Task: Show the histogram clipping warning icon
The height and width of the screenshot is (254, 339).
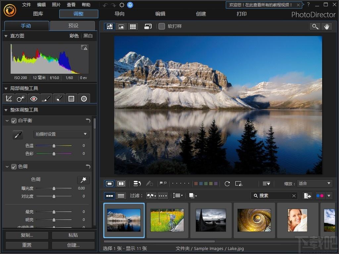Action: point(84,47)
